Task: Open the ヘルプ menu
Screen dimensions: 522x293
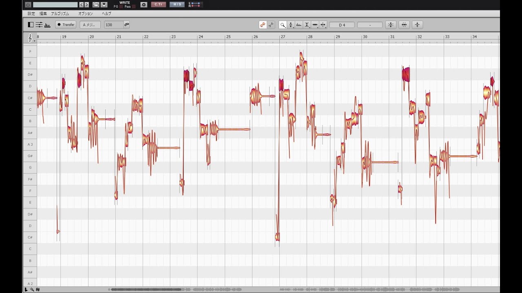Action: pos(106,13)
